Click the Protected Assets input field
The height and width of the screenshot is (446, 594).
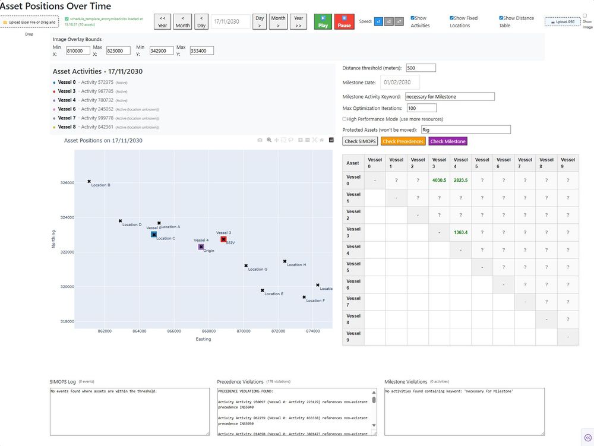click(x=466, y=130)
